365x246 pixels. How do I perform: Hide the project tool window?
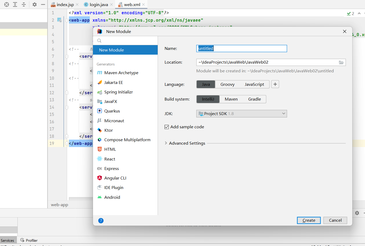(x=43, y=4)
